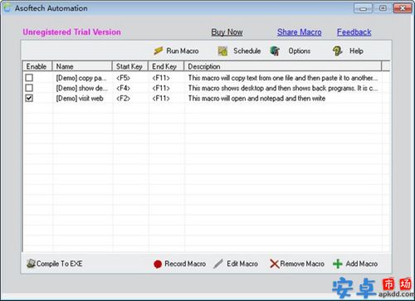Enable the copy paste demo macro checkbox

[x=29, y=78]
